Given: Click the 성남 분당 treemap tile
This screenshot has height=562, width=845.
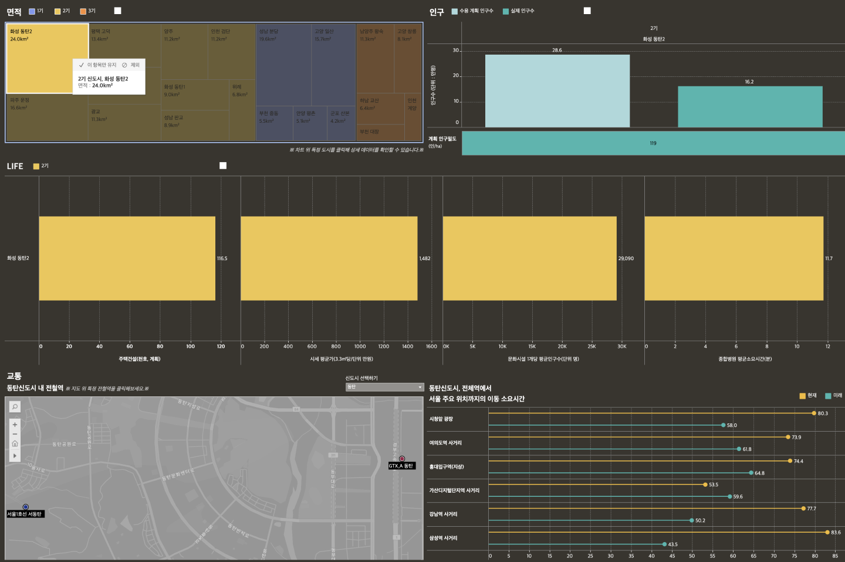Looking at the screenshot, I should (x=283, y=65).
